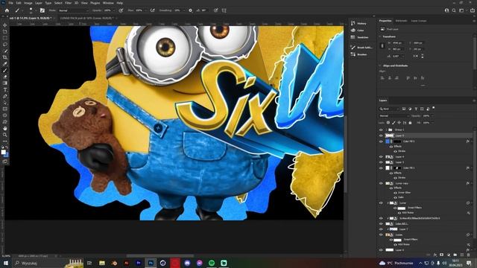Image resolution: width=477 pixels, height=268 pixels.
Task: Select the Crop tool
Action: (5, 57)
